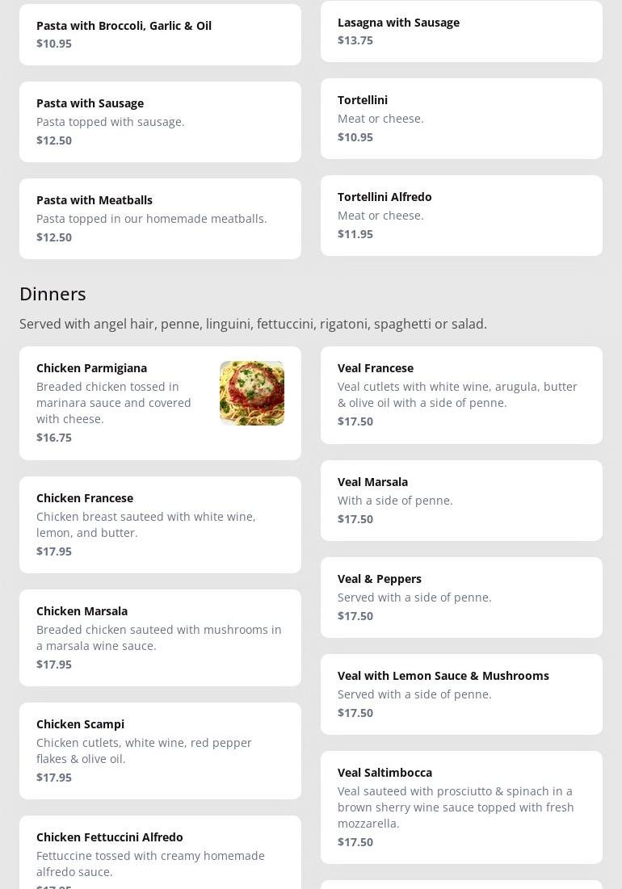The width and height of the screenshot is (622, 889).
Task: Select Pasta with Broccoli, Garlic & Oil
Action: pos(160,34)
